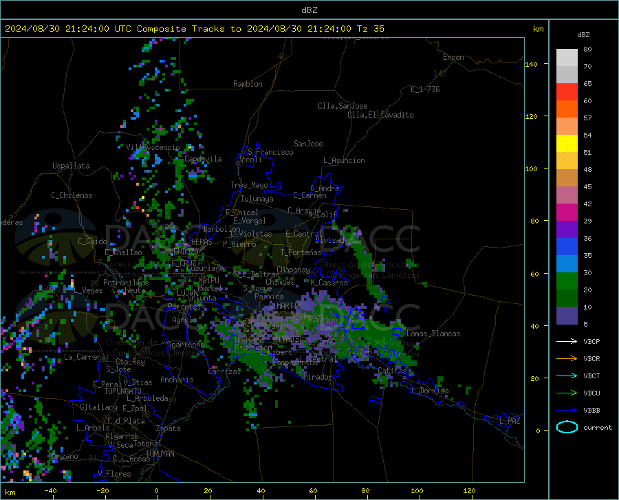Select the light gray 70-80 dBZ swatch

[567, 58]
